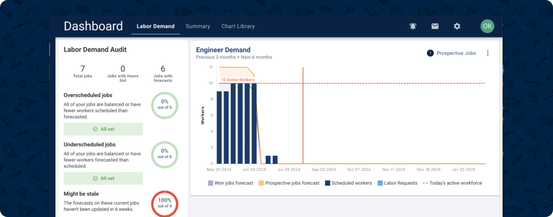Toggle Today's active workforce legend line
The height and width of the screenshot is (217, 553).
coord(452,183)
